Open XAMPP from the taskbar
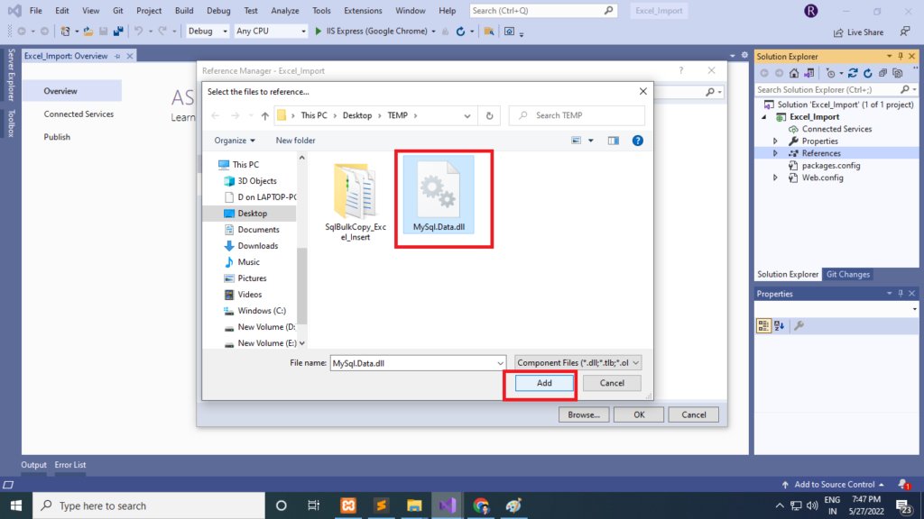The height and width of the screenshot is (519, 924). [348, 505]
